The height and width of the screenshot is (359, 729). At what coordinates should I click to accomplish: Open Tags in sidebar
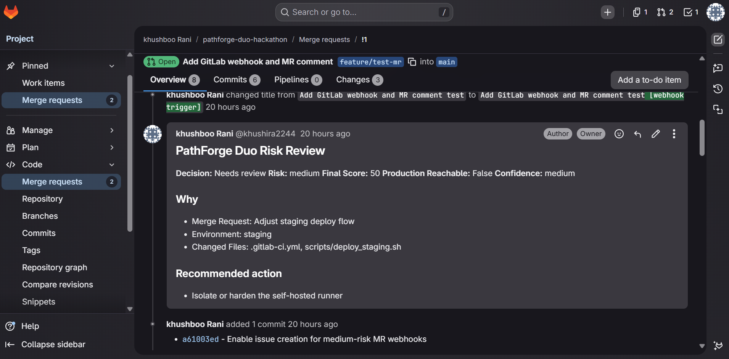pos(61,250)
